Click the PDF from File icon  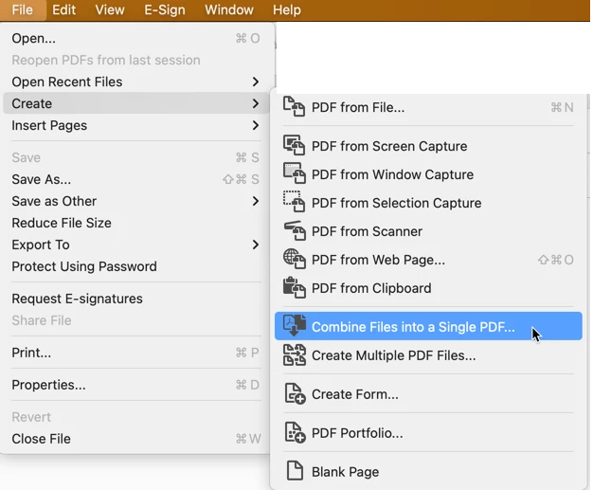pyautogui.click(x=294, y=107)
